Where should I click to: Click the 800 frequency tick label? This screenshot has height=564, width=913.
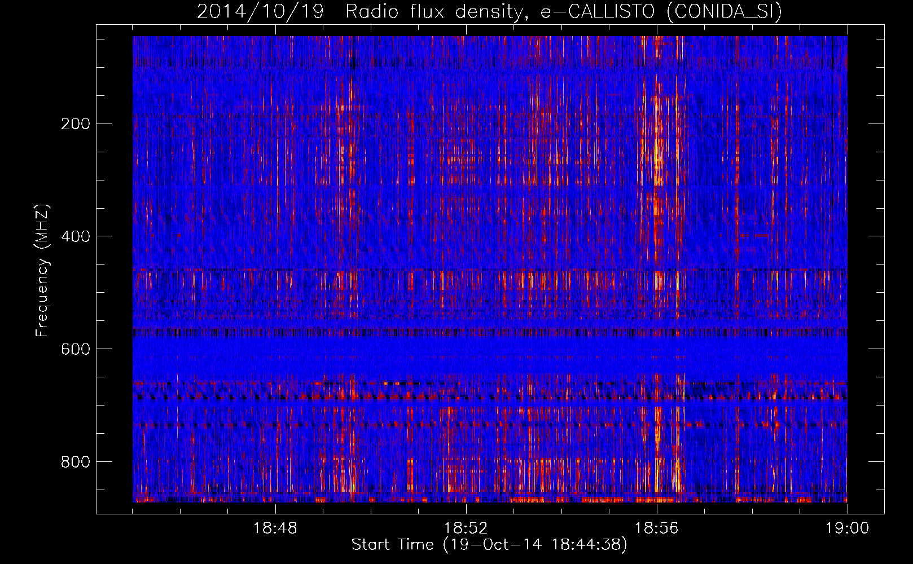[76, 462]
